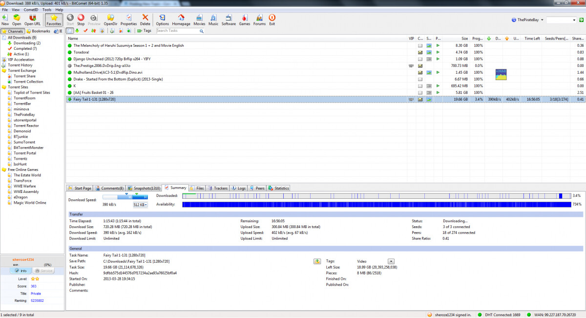Delete the selected task
This screenshot has width=586, height=318.
[145, 20]
